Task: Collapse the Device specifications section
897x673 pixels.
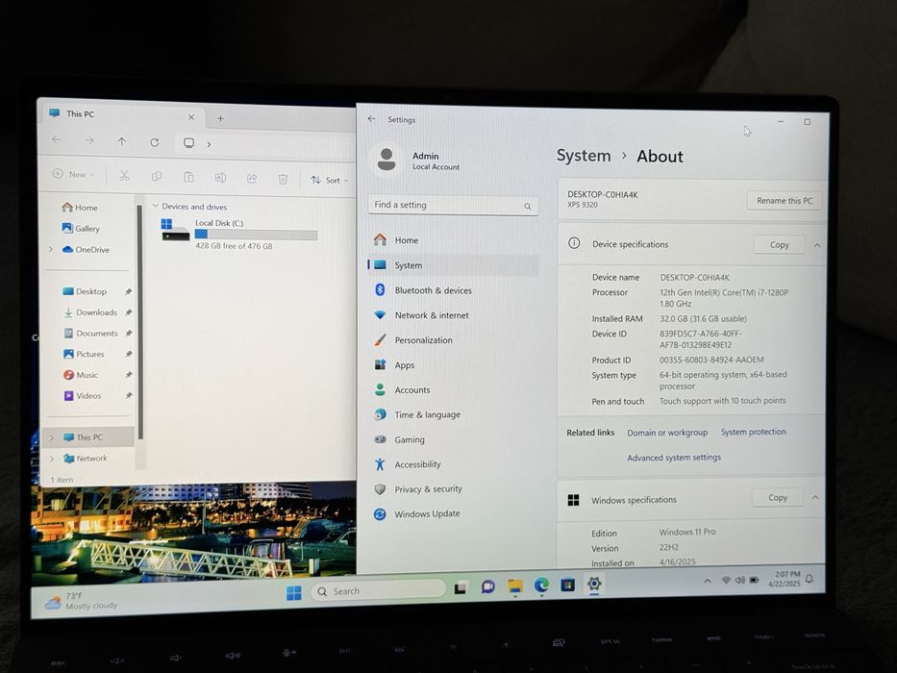Action: (817, 245)
